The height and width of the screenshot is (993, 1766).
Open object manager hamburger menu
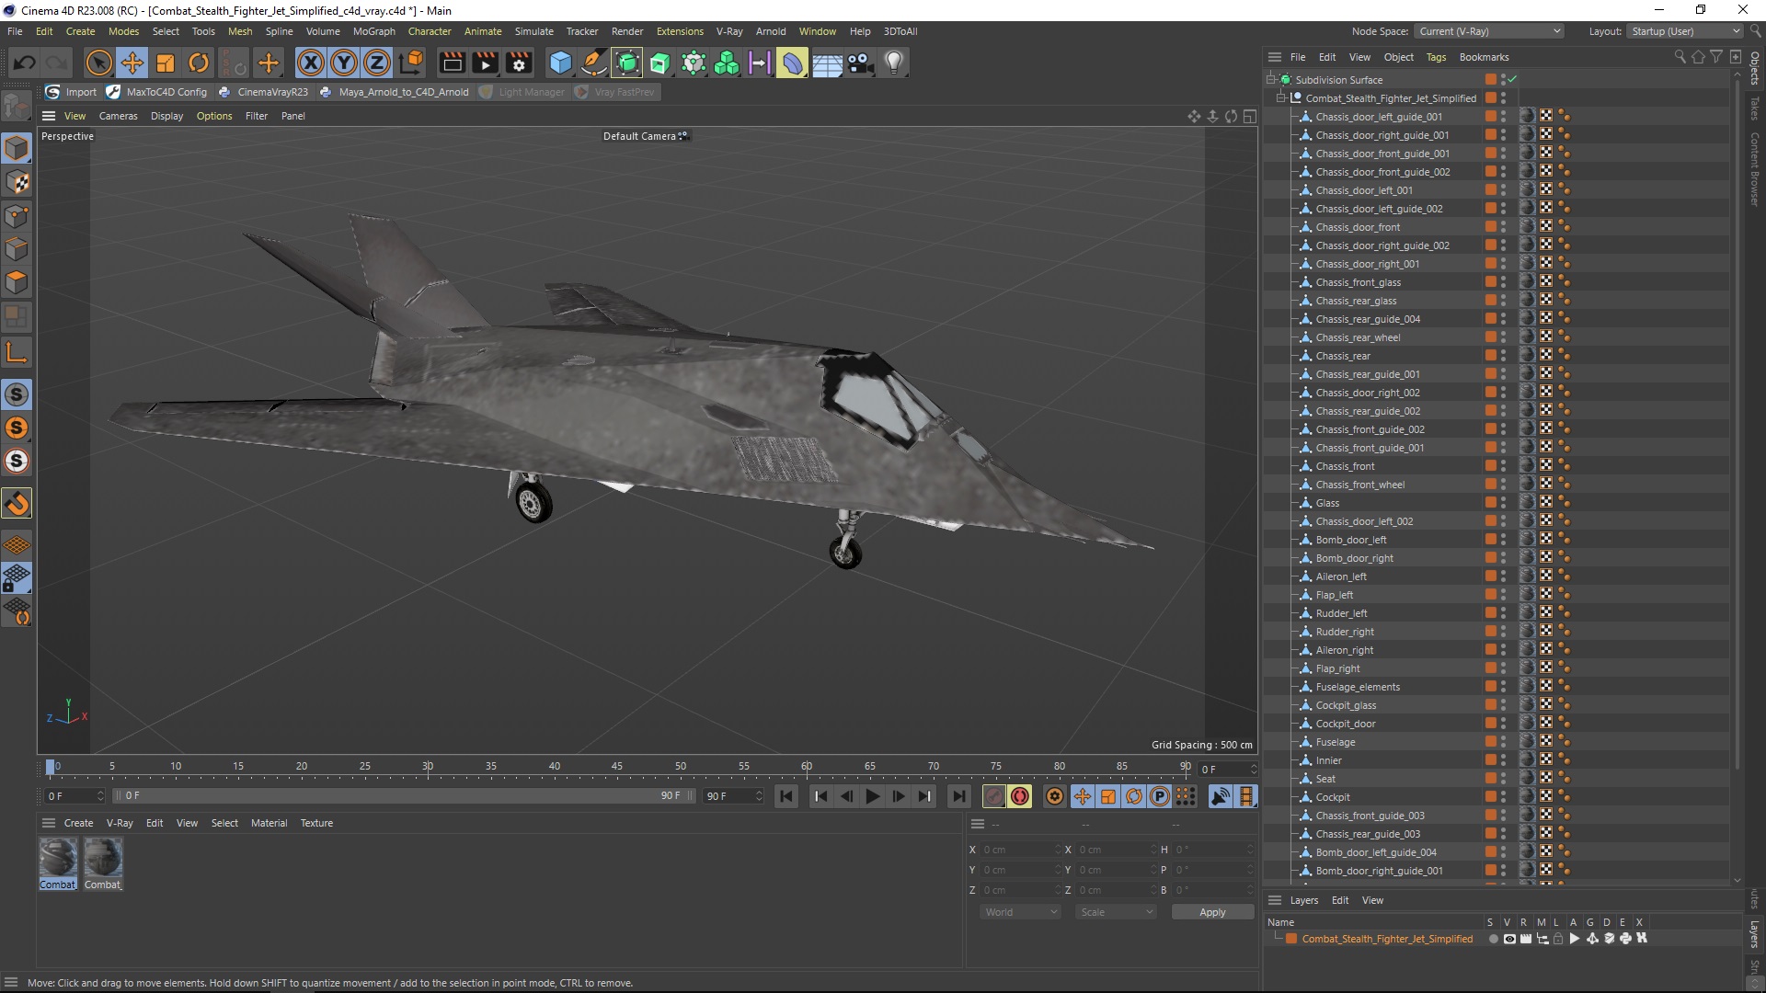click(x=1275, y=57)
